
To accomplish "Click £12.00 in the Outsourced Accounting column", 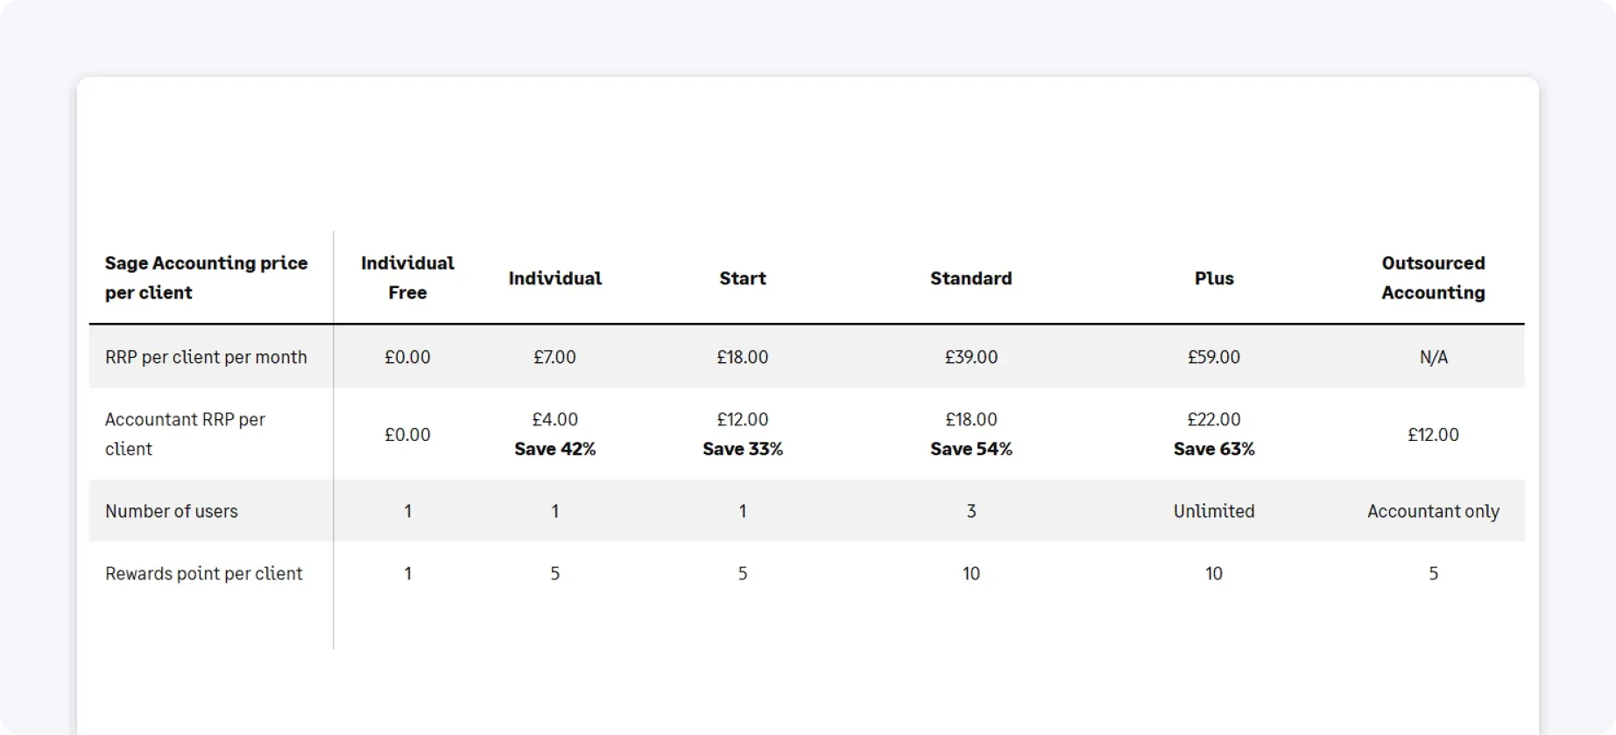I will click(x=1433, y=435).
